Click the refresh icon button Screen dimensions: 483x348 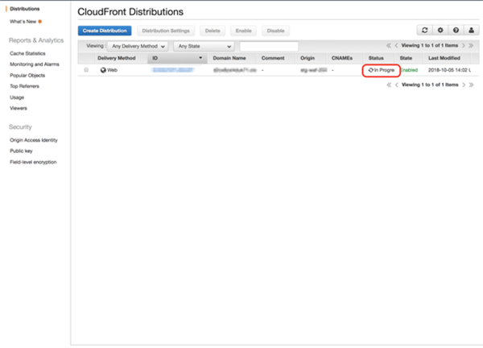pyautogui.click(x=425, y=30)
